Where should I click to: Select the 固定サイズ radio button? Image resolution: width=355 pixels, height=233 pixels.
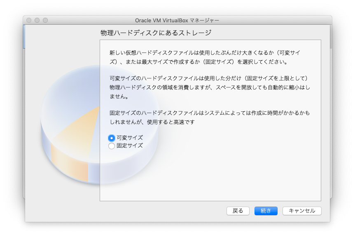[112, 146]
